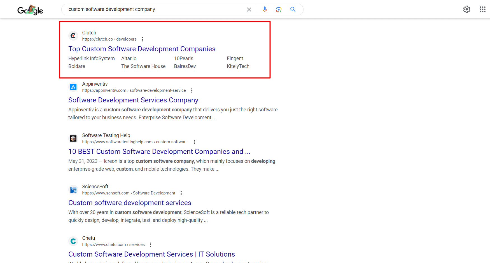490x263 pixels.
Task: Start voice search with microphone icon
Action: pos(265,10)
